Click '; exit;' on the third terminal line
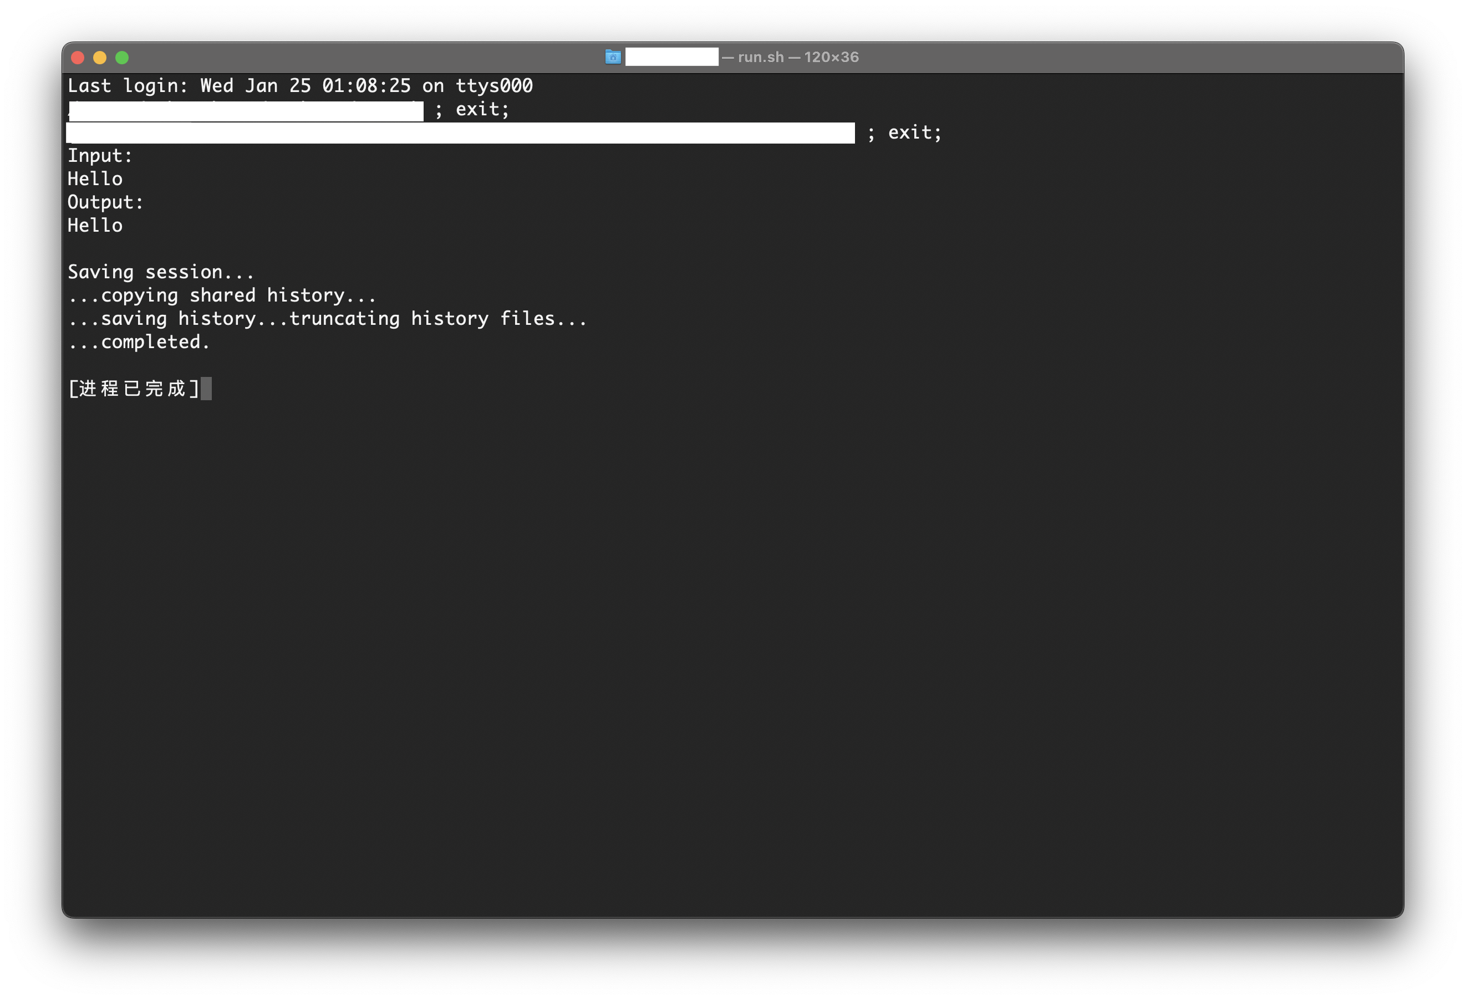This screenshot has width=1466, height=1000. pyautogui.click(x=904, y=132)
